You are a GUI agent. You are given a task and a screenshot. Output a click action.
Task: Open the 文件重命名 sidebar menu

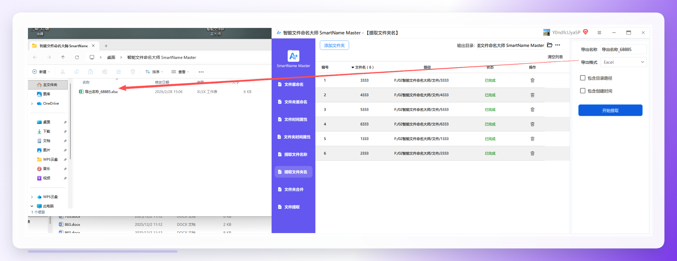293,84
